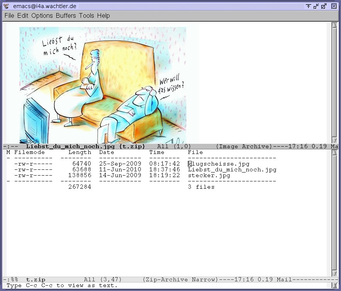Click the date 25-Sep-2009
The width and height of the screenshot is (341, 291).
pyautogui.click(x=120, y=164)
